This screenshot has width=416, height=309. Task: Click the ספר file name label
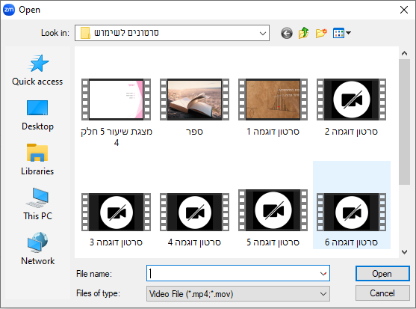pyautogui.click(x=194, y=132)
